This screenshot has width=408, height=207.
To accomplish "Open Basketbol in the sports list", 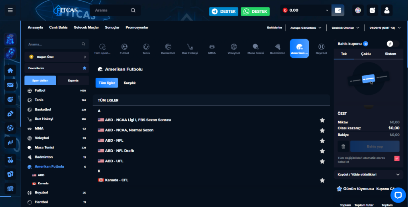I will click(57, 109).
